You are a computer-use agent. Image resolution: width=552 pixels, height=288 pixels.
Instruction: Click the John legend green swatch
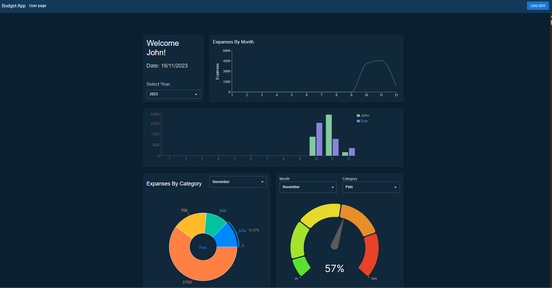358,116
